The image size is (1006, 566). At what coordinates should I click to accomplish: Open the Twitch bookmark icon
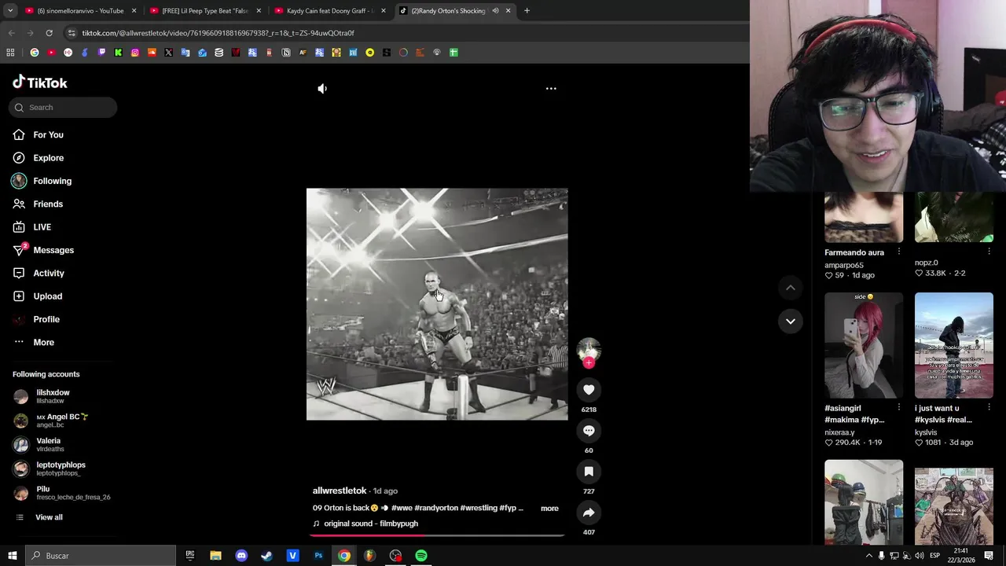101,53
